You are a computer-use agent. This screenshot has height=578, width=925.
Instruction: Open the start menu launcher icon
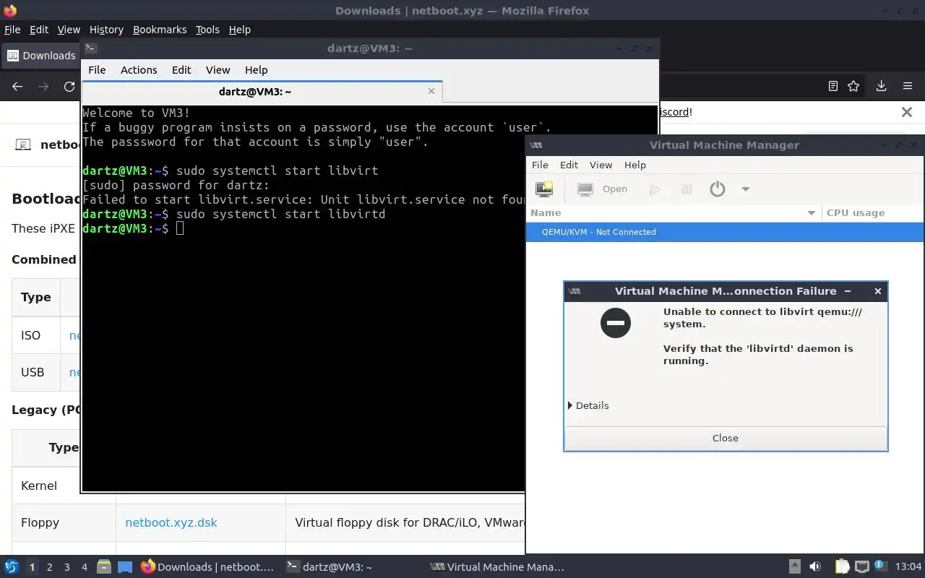12,567
